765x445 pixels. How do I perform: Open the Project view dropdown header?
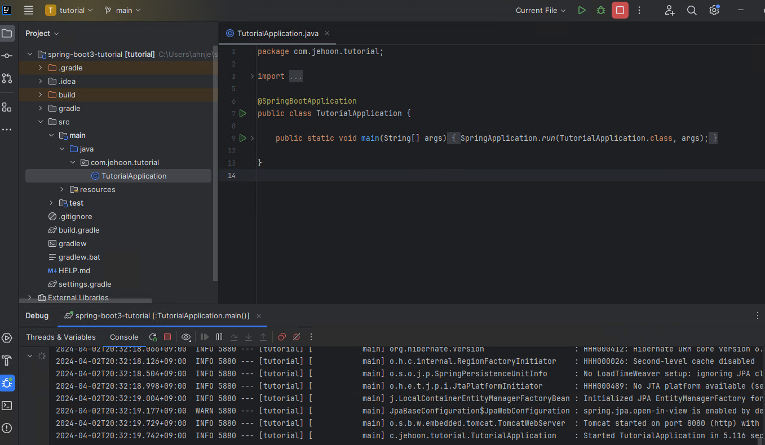click(x=42, y=33)
